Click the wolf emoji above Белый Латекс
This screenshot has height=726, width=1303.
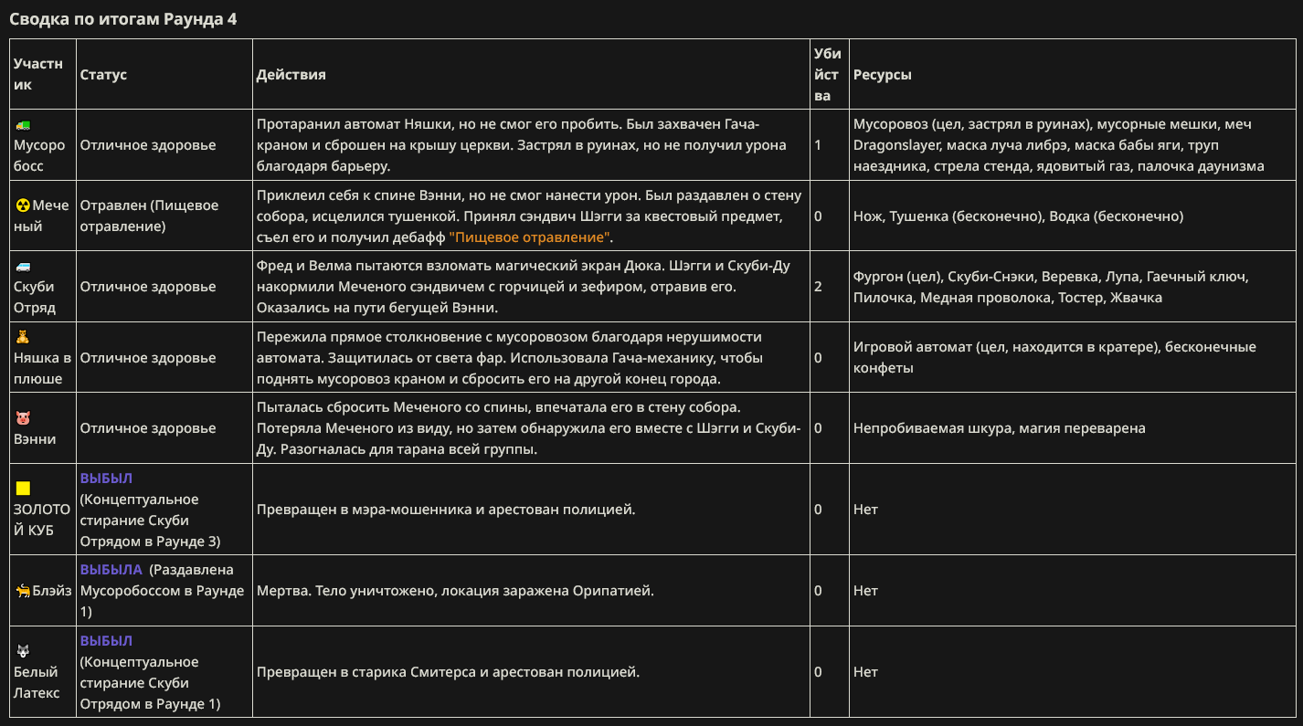click(x=23, y=651)
